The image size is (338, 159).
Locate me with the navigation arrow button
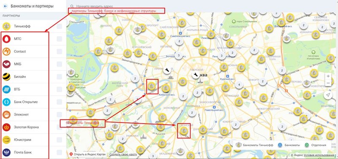pyautogui.click(x=328, y=95)
